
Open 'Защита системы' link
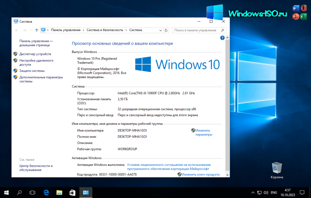[x=32, y=71]
